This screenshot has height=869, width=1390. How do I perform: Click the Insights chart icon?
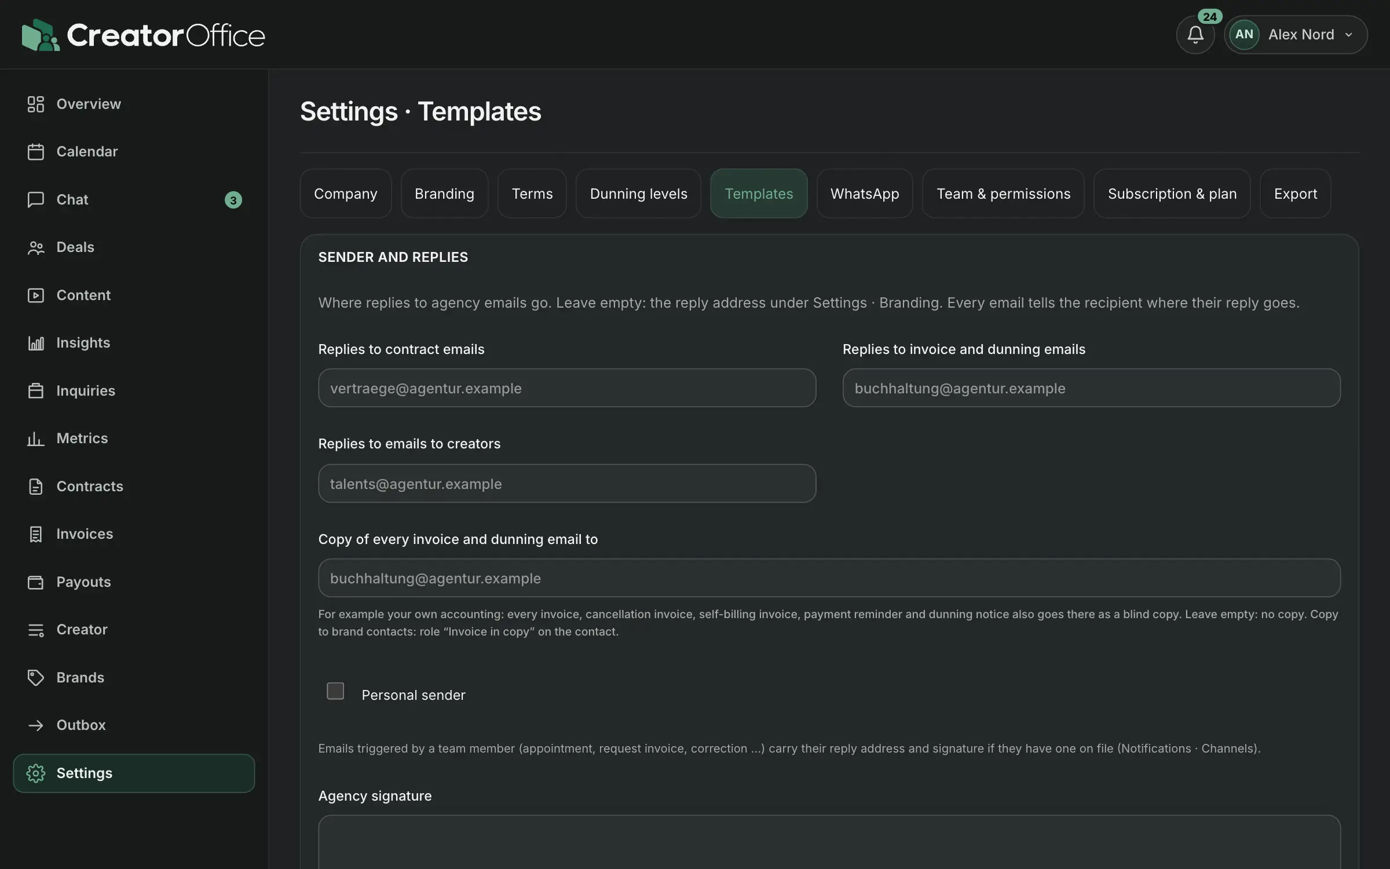tap(36, 343)
